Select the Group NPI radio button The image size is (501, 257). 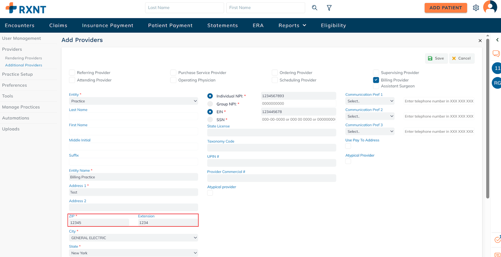coord(210,104)
